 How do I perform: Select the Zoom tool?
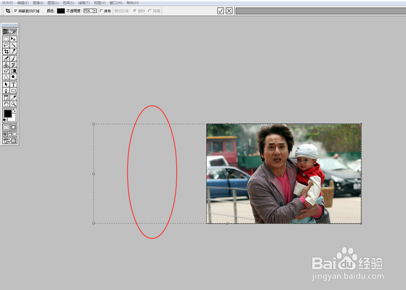(x=13, y=104)
